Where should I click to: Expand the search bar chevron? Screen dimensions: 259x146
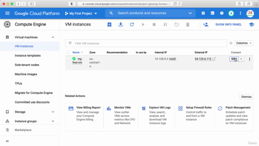click(x=190, y=13)
